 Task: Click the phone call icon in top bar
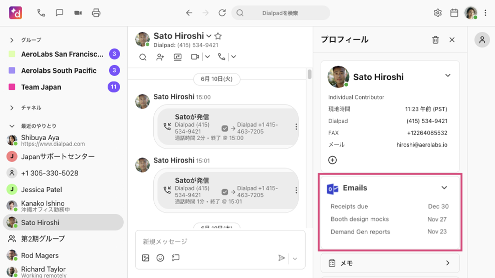click(x=41, y=13)
